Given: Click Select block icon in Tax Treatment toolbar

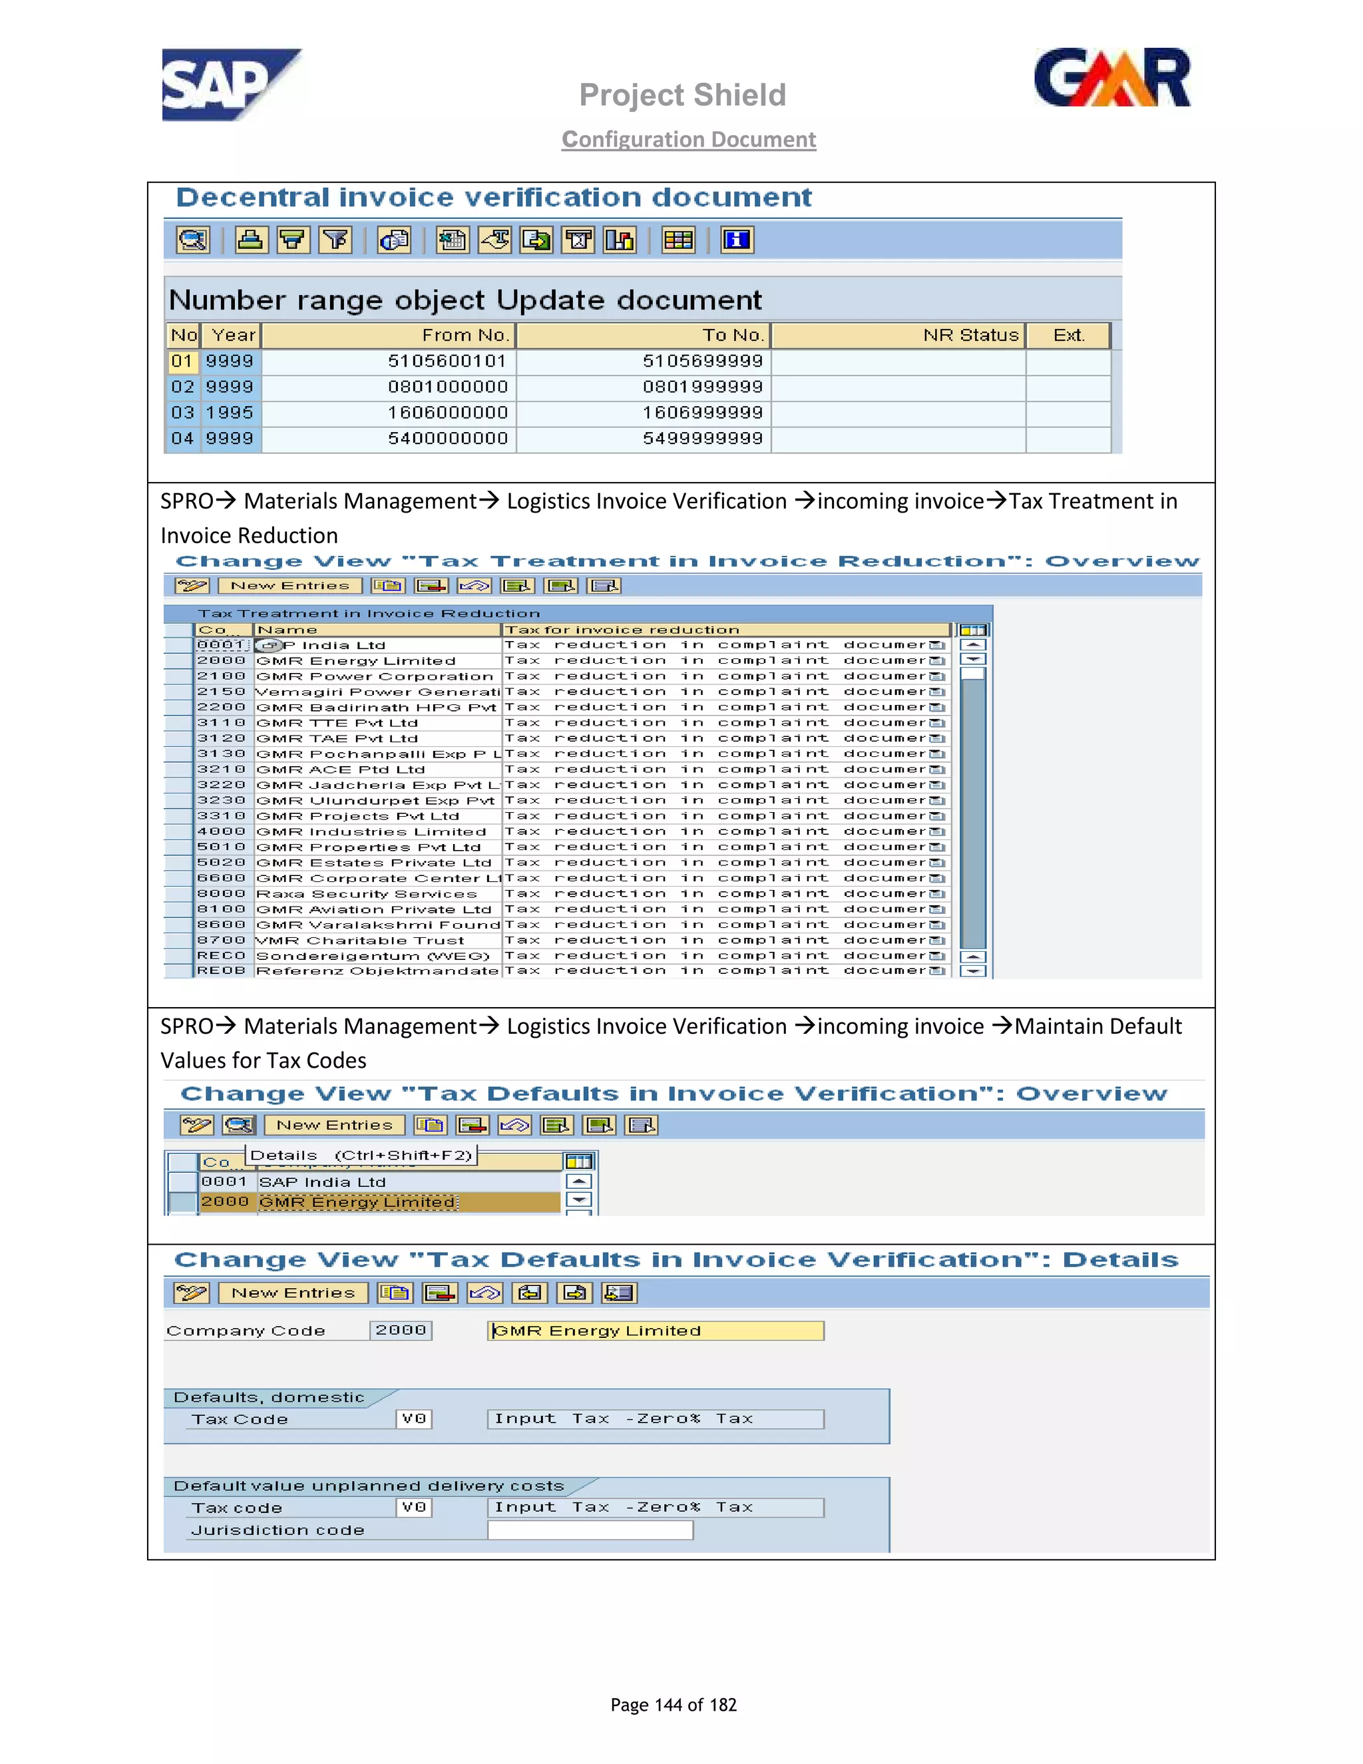Looking at the screenshot, I should click(x=561, y=586).
